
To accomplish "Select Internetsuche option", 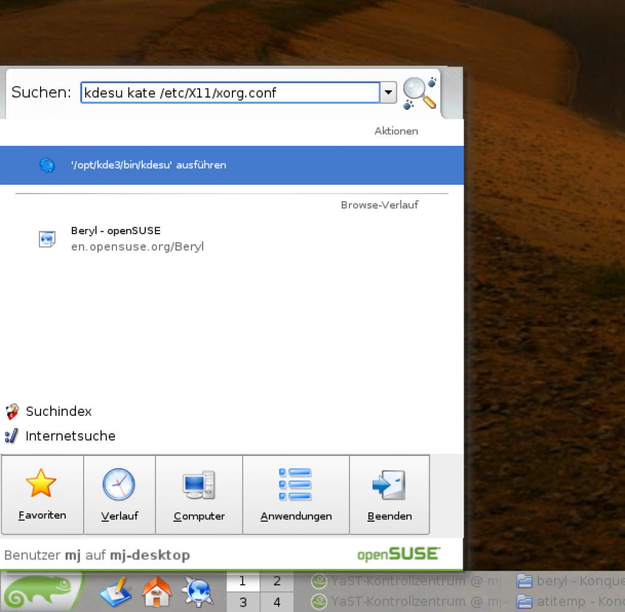I will 60,436.
